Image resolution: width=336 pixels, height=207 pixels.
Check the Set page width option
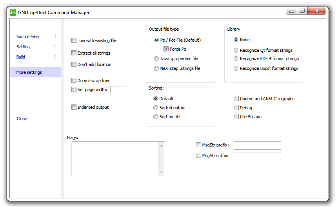[74, 89]
